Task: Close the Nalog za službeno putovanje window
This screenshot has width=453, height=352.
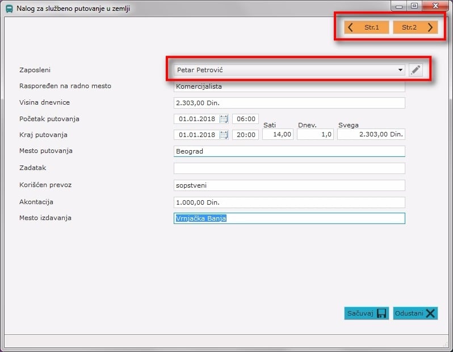Action: pyautogui.click(x=435, y=6)
